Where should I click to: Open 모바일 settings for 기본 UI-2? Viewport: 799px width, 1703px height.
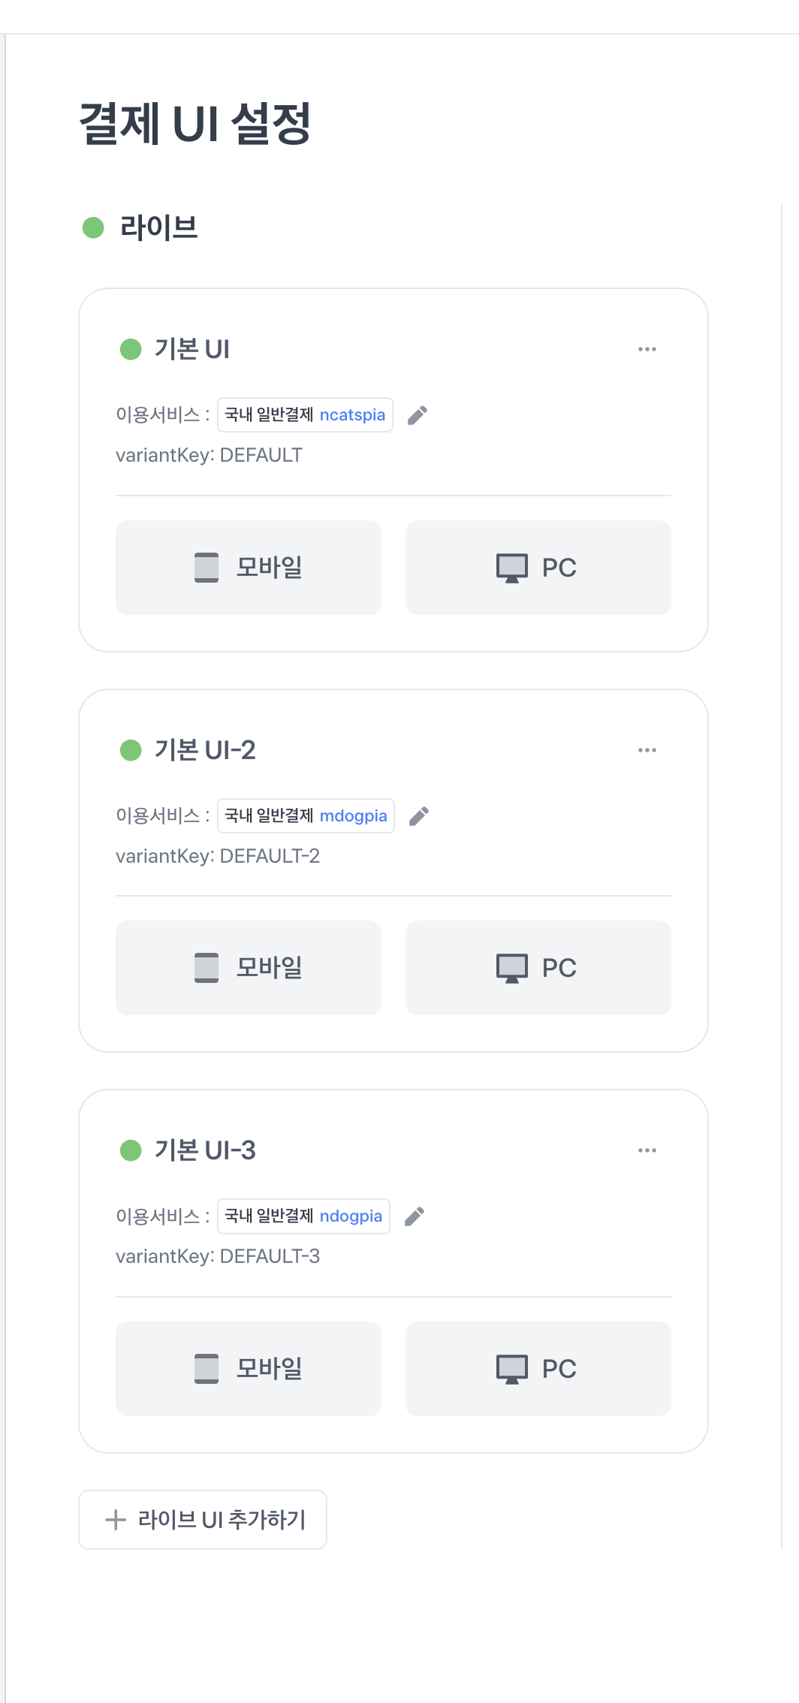[249, 968]
